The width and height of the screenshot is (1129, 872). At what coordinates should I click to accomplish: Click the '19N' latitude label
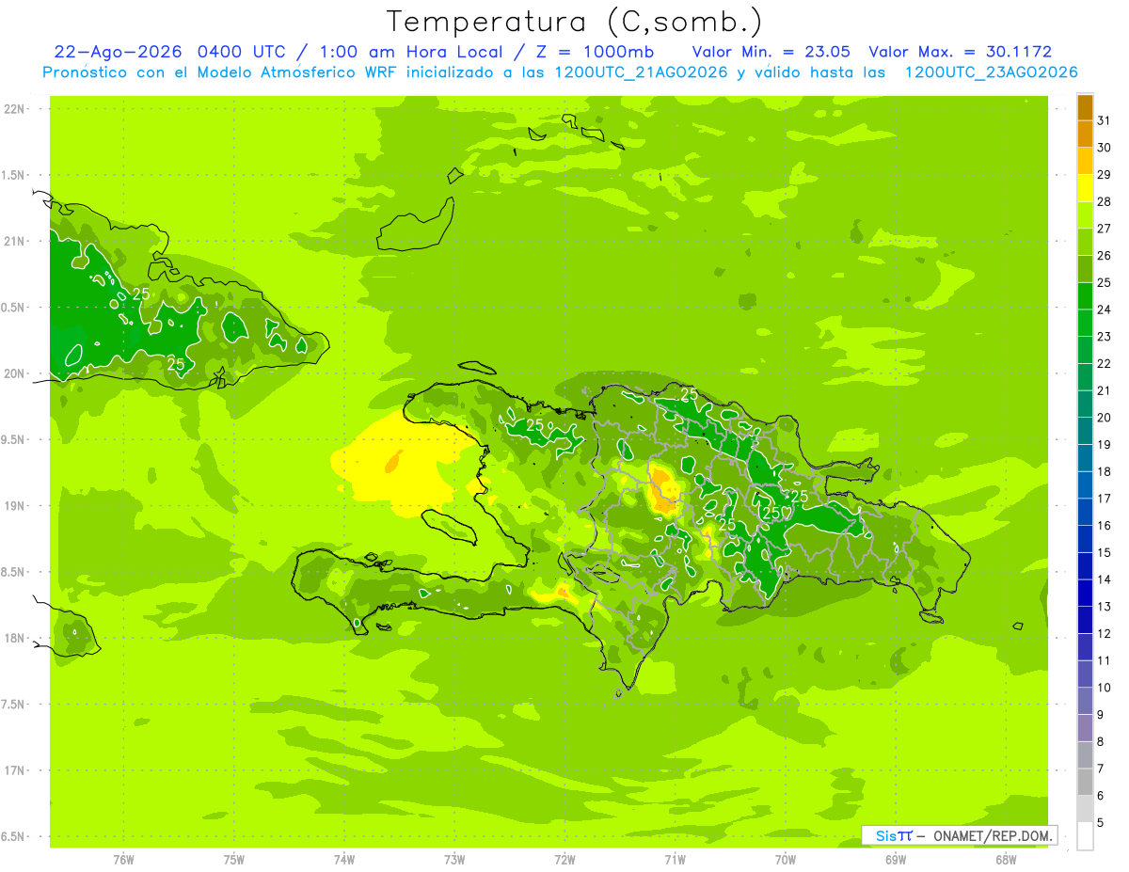15,505
